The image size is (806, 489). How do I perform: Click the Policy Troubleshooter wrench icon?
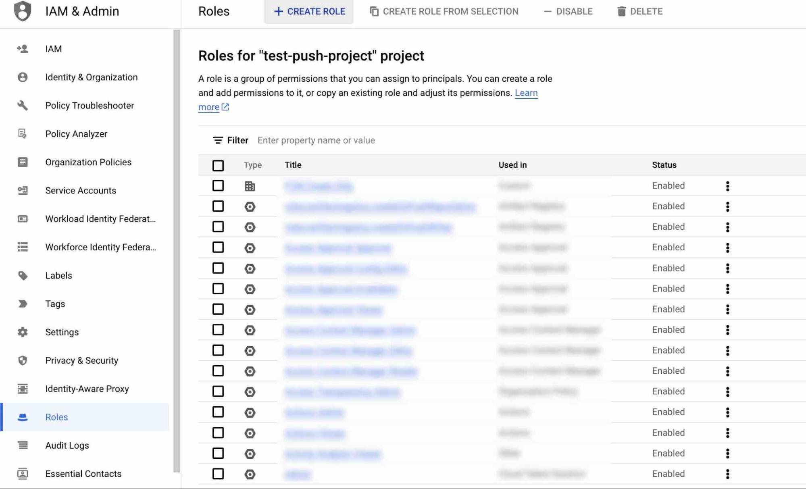[x=22, y=105]
